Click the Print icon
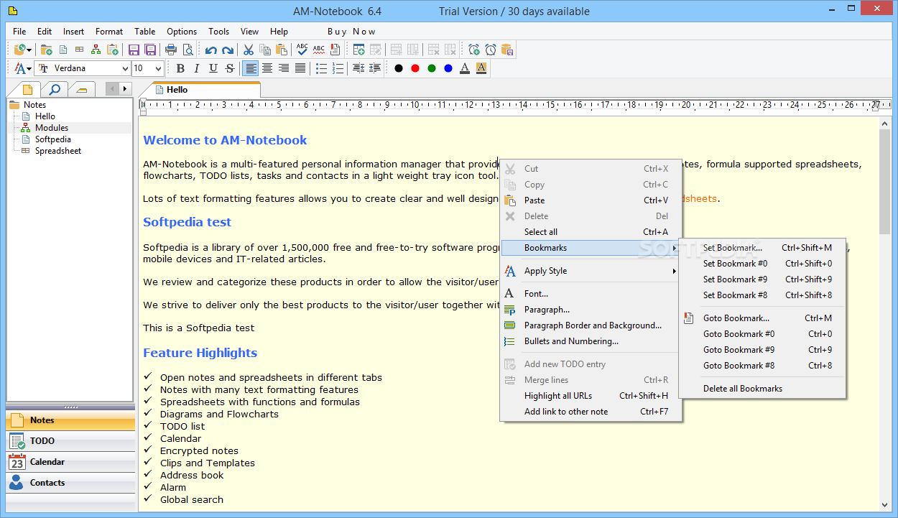The width and height of the screenshot is (898, 518). pos(171,50)
